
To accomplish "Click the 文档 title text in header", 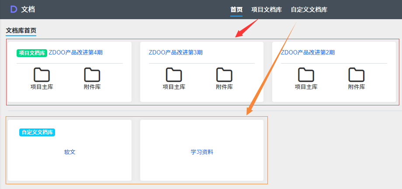I will tap(28, 9).
